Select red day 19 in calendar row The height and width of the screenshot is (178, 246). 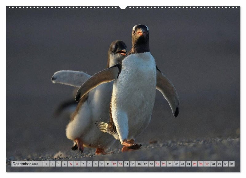click(x=157, y=164)
